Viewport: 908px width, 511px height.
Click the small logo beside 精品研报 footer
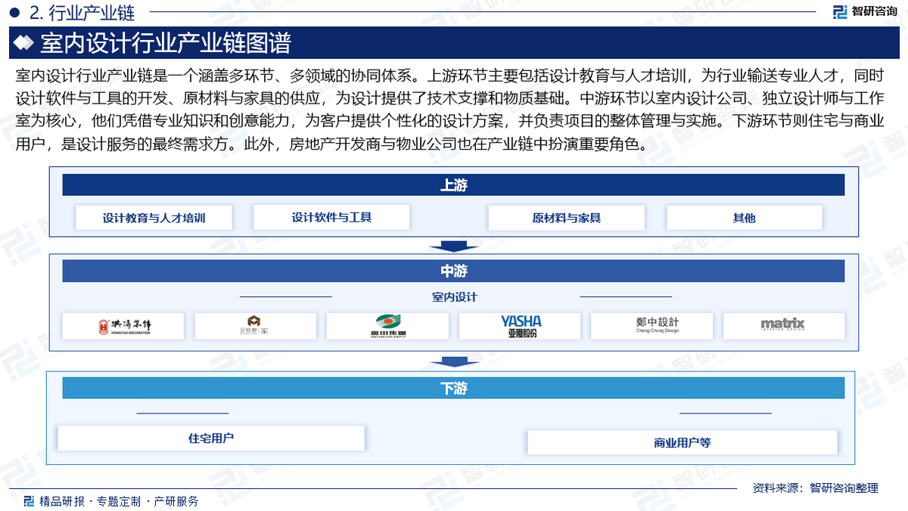pos(29,500)
